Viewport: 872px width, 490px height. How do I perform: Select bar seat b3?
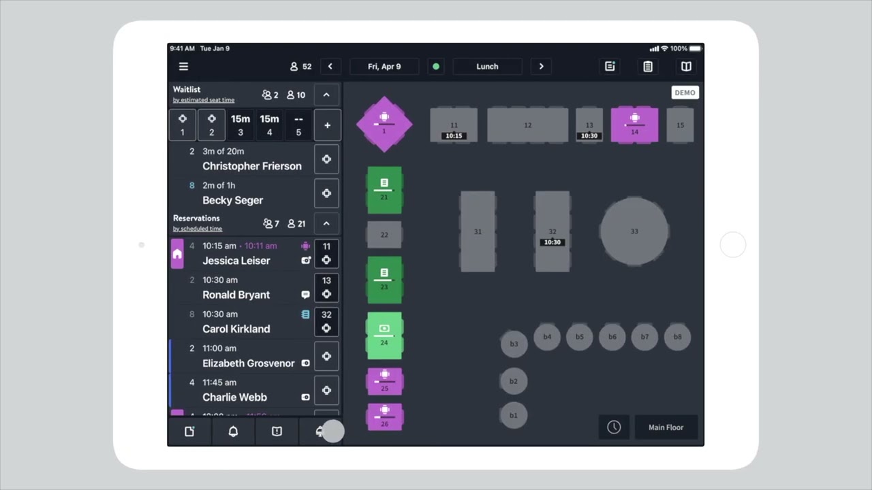point(514,344)
